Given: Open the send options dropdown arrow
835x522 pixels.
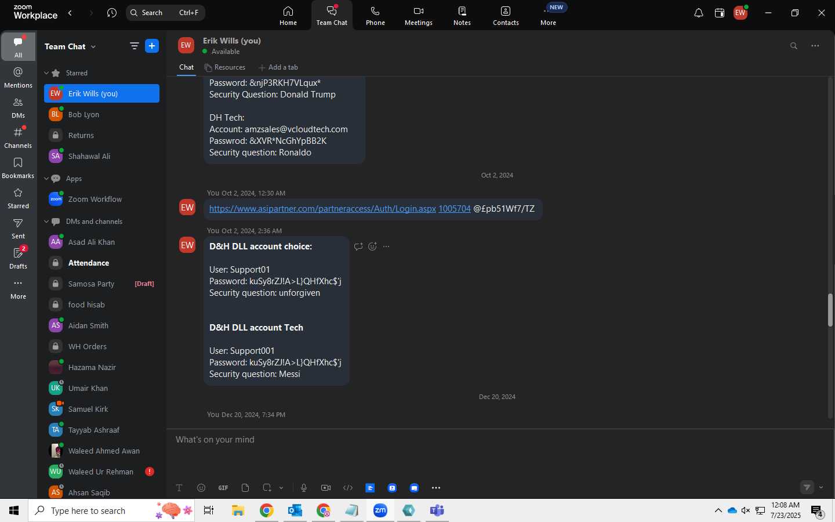Looking at the screenshot, I should [821, 487].
